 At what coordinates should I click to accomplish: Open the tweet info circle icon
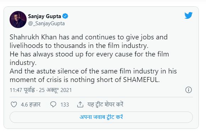pos(189,90)
